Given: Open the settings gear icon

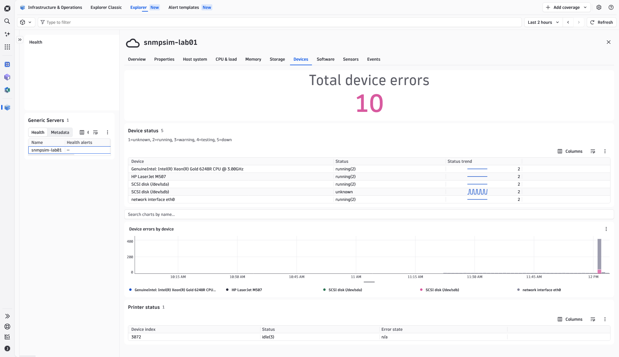Looking at the screenshot, I should point(599,7).
